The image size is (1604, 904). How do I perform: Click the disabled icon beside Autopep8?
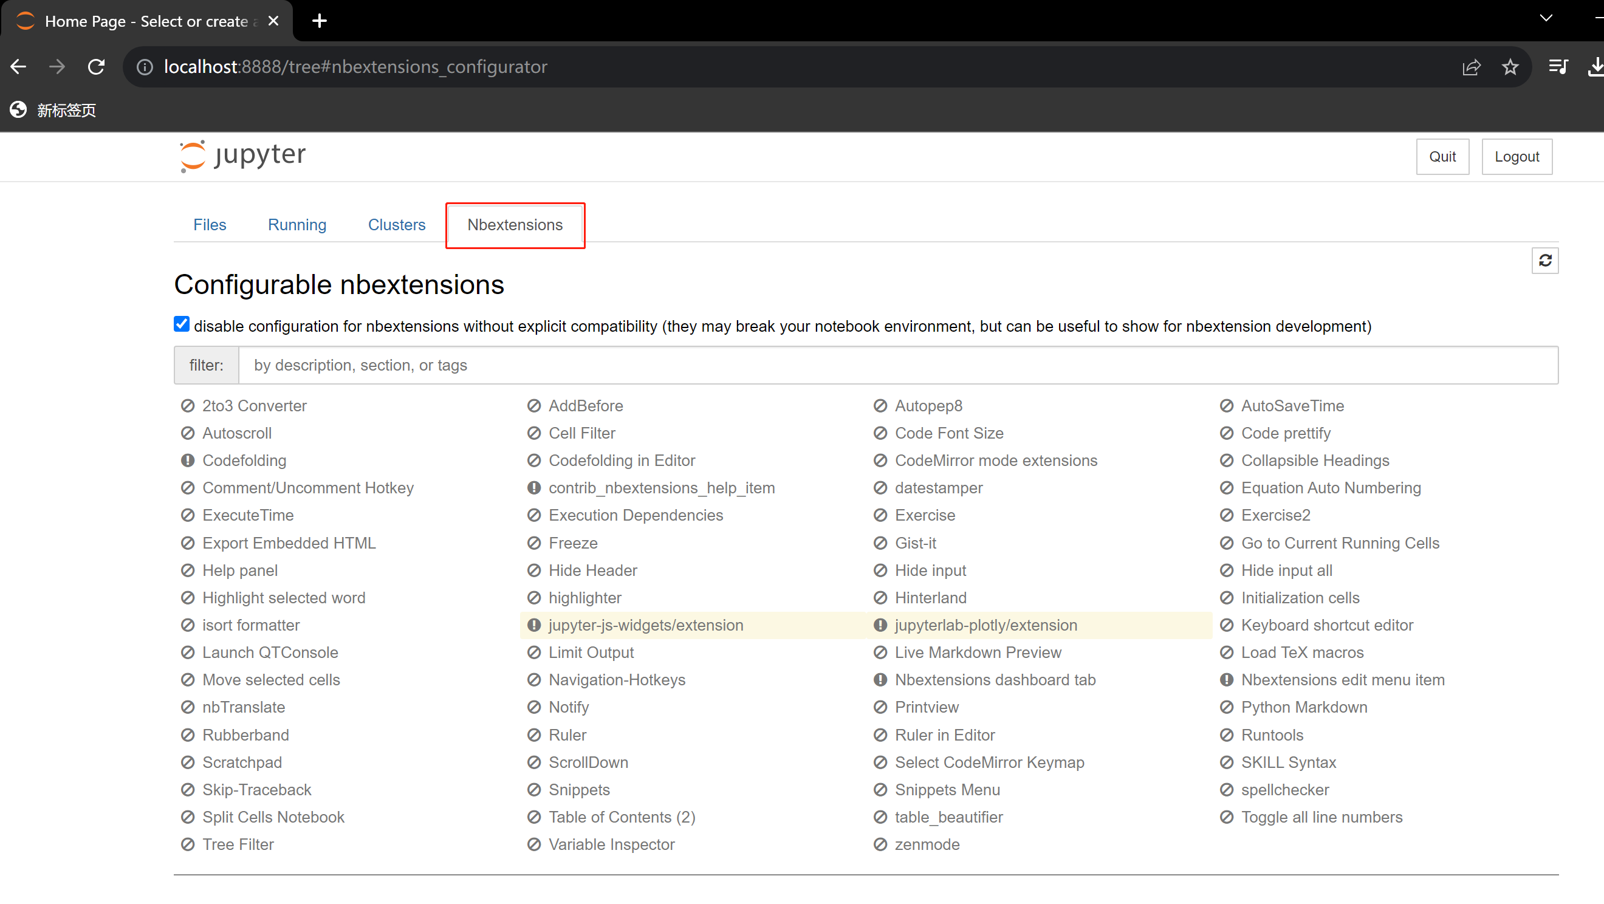tap(880, 406)
